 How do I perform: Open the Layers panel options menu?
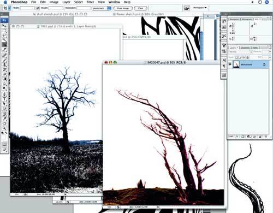point(270,48)
